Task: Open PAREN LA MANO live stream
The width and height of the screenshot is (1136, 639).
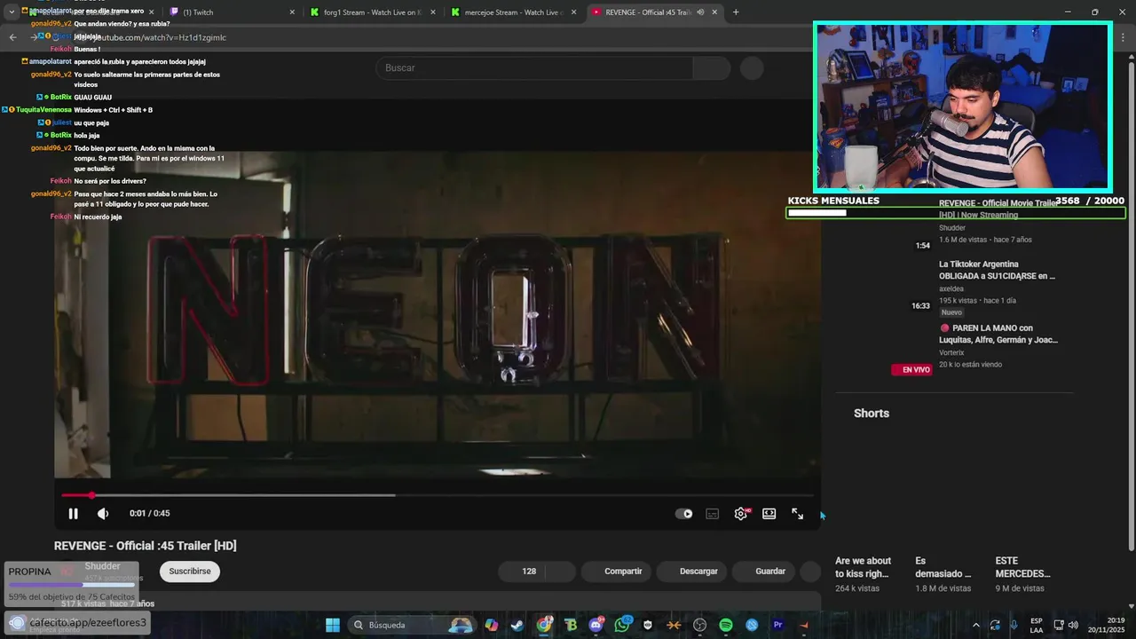Action: coord(998,334)
